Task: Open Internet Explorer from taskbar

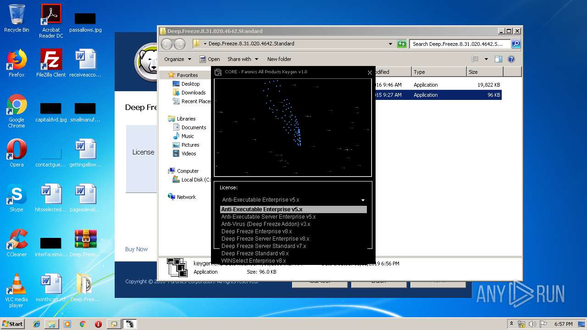Action: 37,324
